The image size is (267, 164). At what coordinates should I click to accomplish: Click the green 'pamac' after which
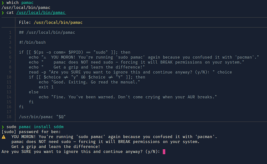[27, 3]
